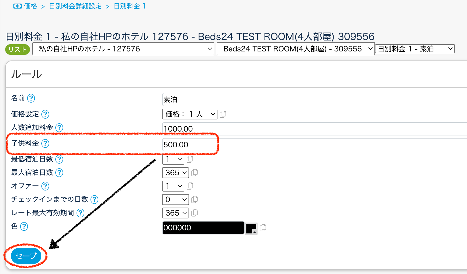
Task: Click the セーブ button
Action: 26,256
